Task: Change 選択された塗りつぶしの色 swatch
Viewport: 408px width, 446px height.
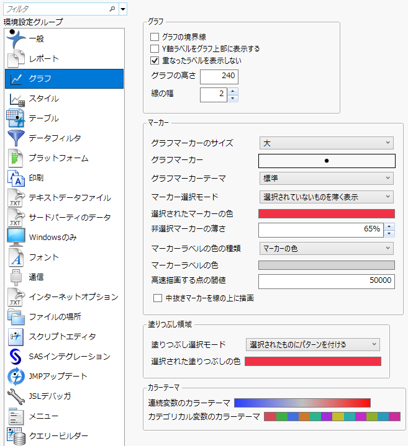Action: tap(313, 361)
